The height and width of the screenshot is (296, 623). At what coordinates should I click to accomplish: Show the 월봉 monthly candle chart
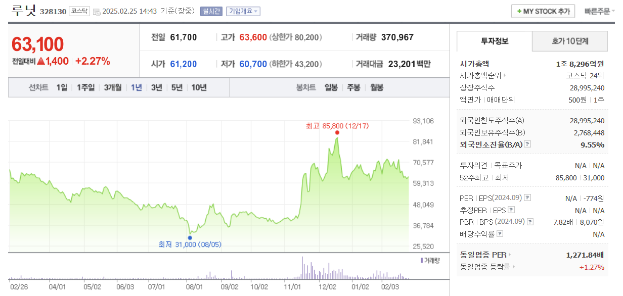pos(377,87)
